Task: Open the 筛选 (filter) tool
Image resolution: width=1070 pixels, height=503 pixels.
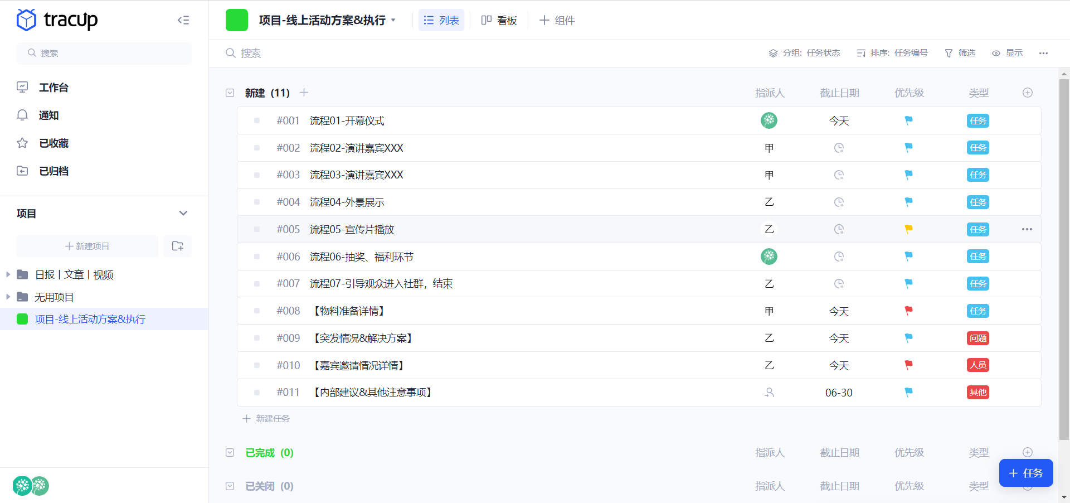Action: point(960,53)
